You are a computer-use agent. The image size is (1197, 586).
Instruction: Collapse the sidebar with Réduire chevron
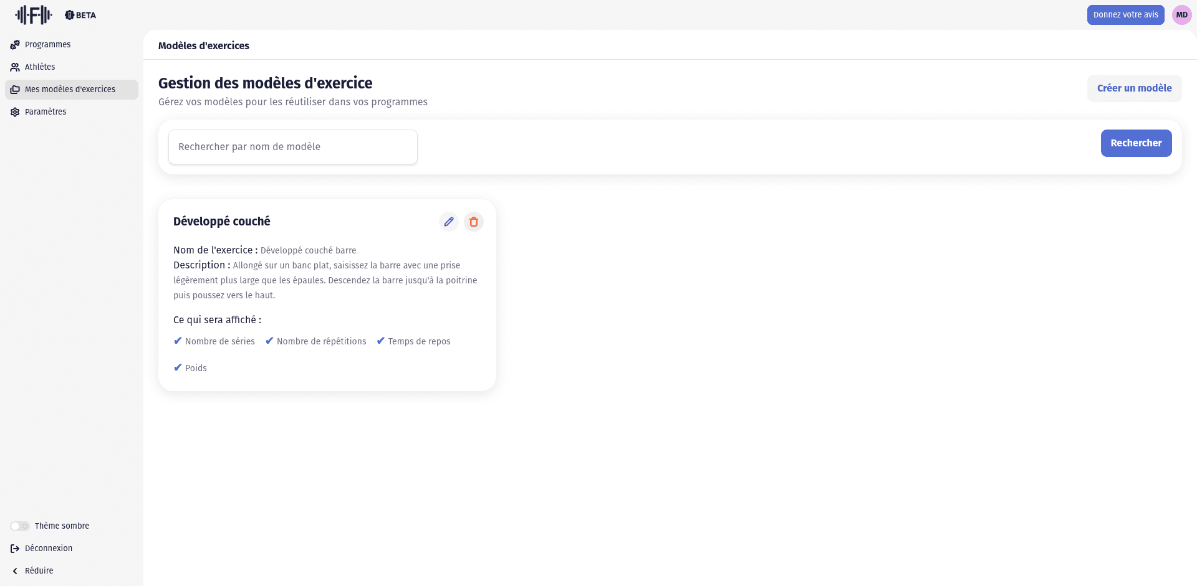(x=15, y=571)
